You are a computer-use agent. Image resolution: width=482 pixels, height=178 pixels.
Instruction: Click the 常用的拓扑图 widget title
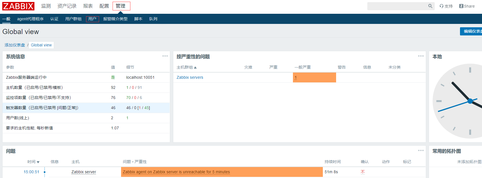click(446, 151)
